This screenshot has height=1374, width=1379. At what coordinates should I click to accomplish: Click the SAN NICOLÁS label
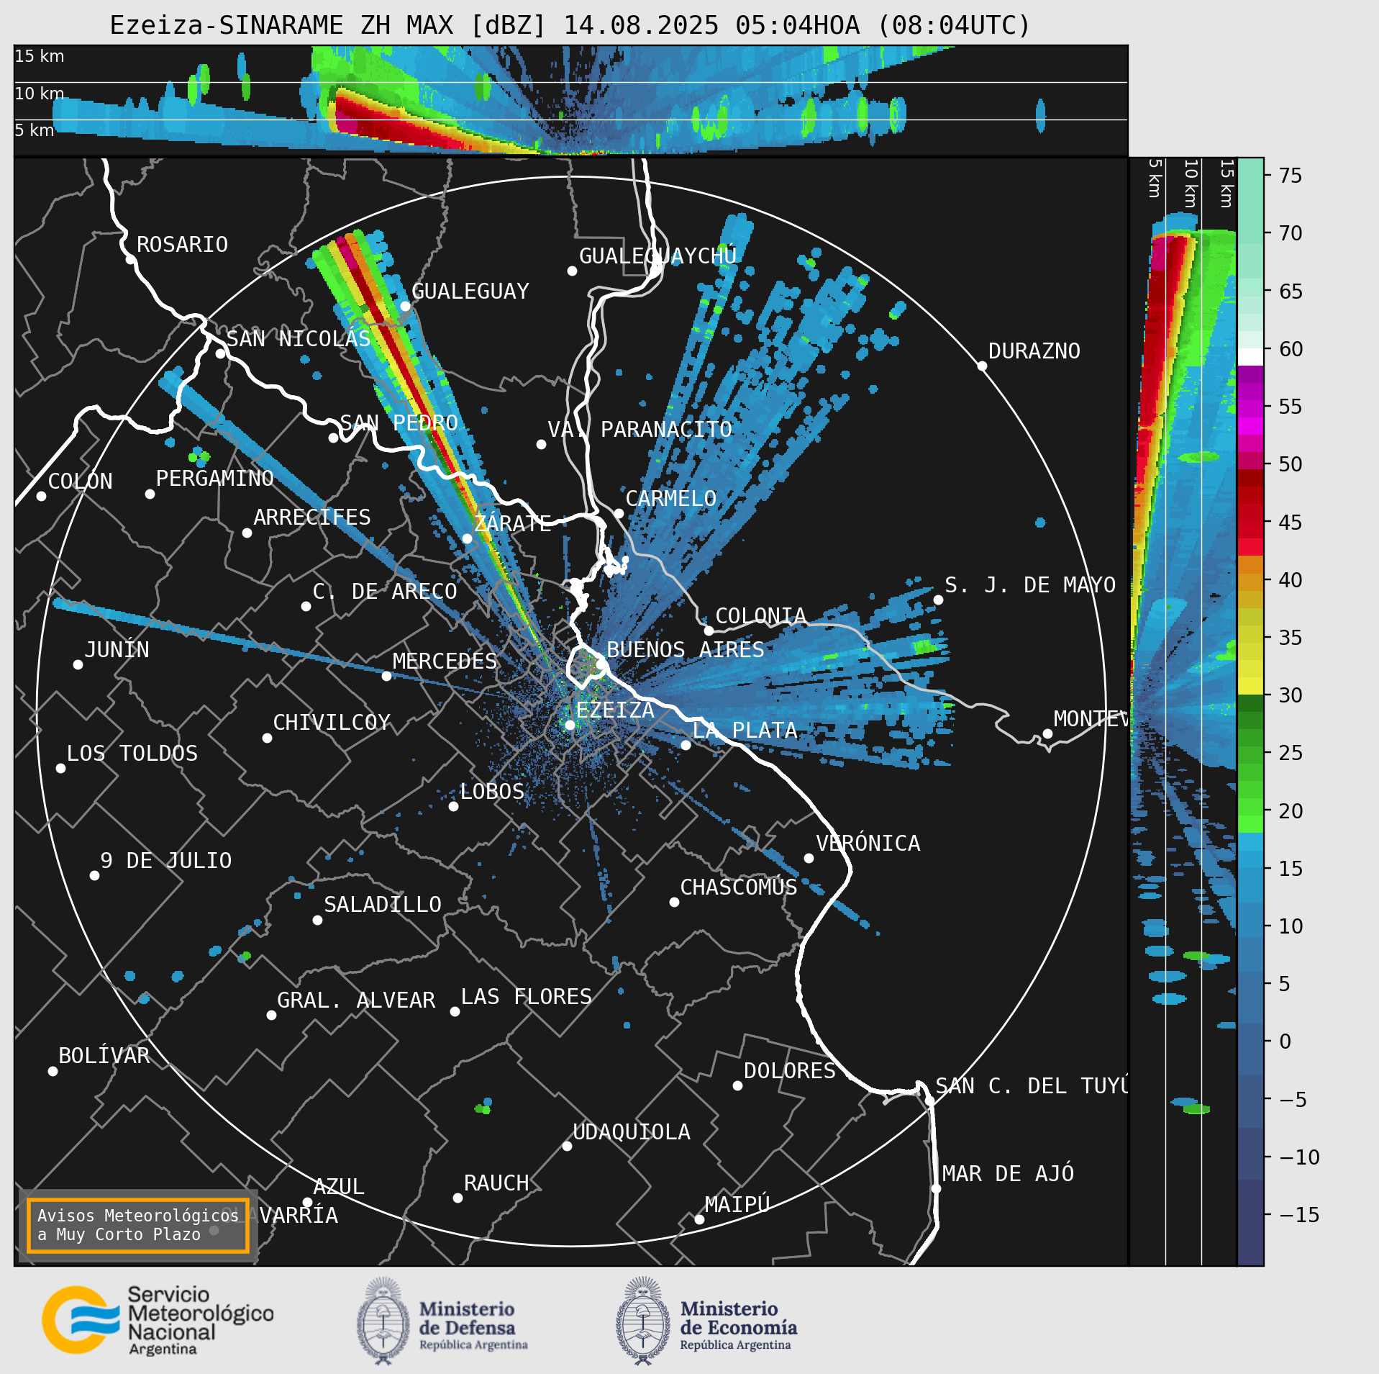tap(298, 338)
